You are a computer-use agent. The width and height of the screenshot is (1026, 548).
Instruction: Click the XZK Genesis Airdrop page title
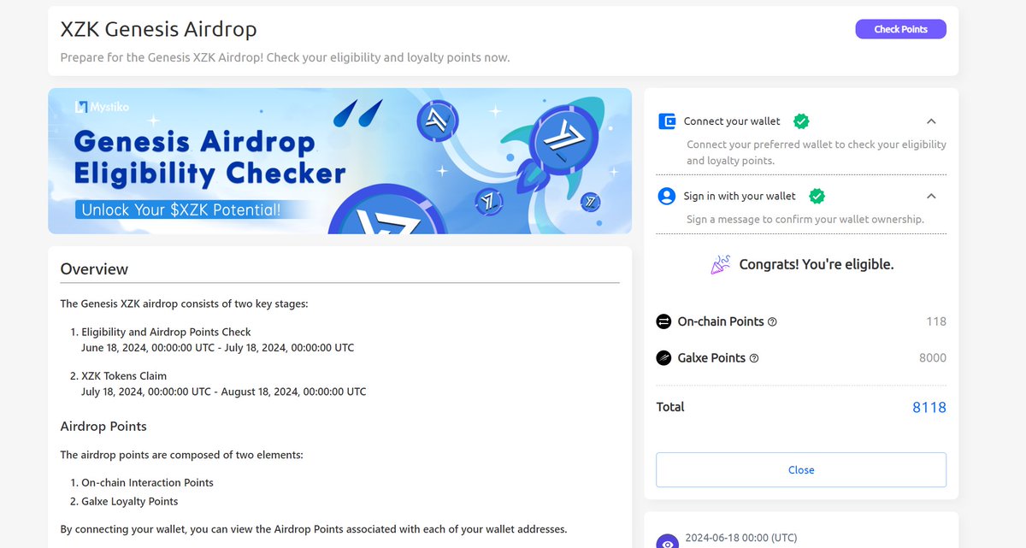158,29
